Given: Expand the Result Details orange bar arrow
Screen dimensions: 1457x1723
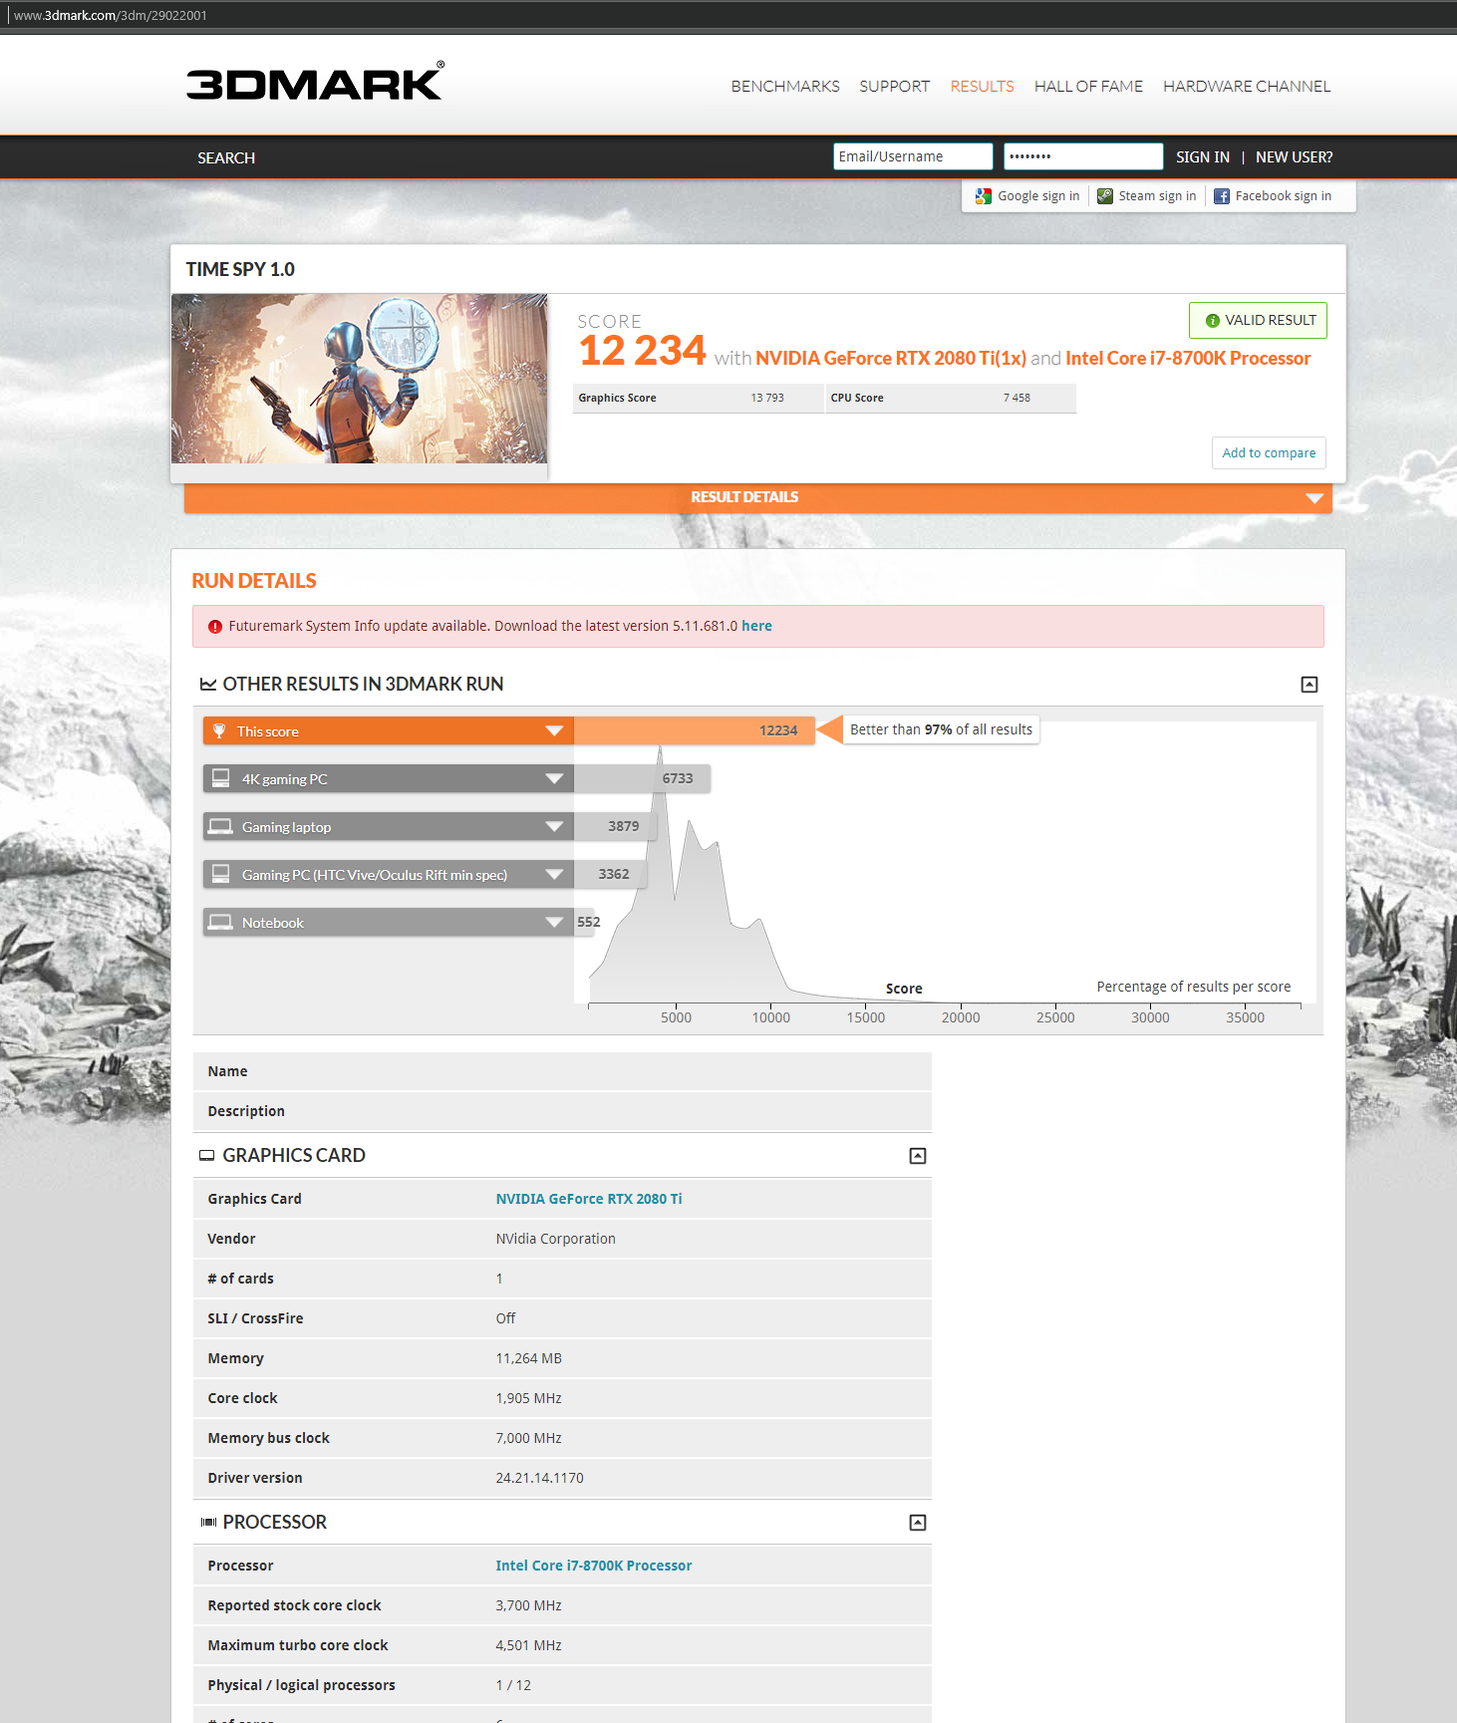Looking at the screenshot, I should pyautogui.click(x=1313, y=498).
